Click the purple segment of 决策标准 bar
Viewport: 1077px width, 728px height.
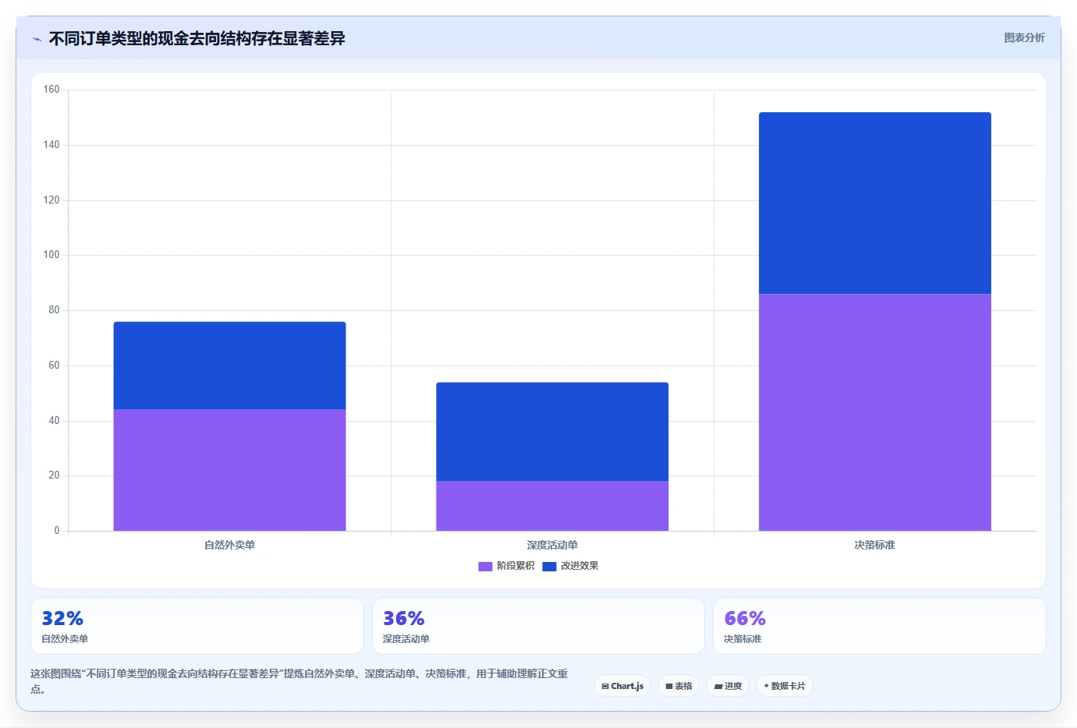click(875, 412)
